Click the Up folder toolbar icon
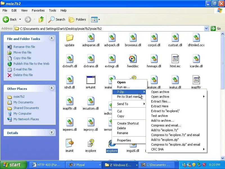Image resolution: width=225 pixels, height=169 pixels. pos(41,19)
